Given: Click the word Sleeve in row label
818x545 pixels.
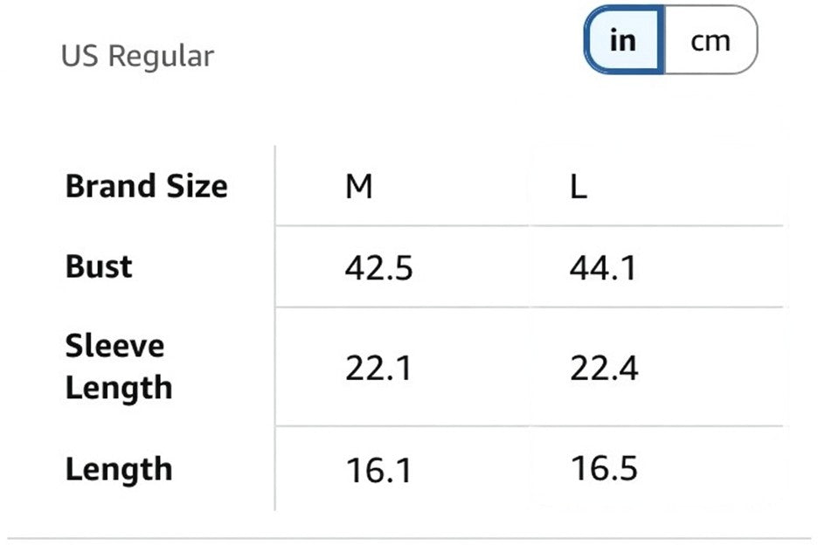Looking at the screenshot, I should coord(114,346).
